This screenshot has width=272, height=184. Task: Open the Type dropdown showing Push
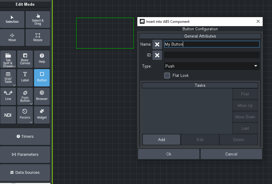click(x=212, y=66)
